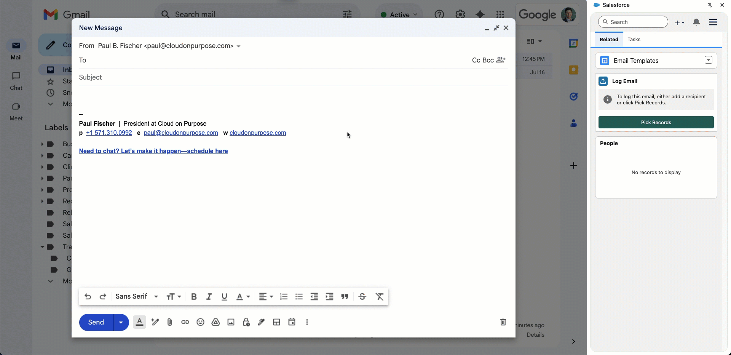The image size is (731, 355).
Task: Open the select contacts icon
Action: tap(501, 60)
